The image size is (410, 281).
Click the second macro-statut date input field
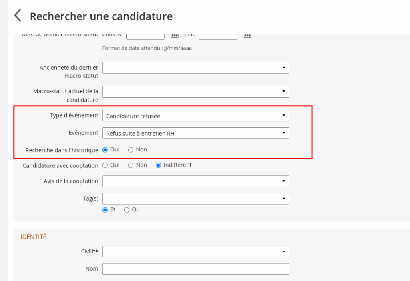click(218, 36)
